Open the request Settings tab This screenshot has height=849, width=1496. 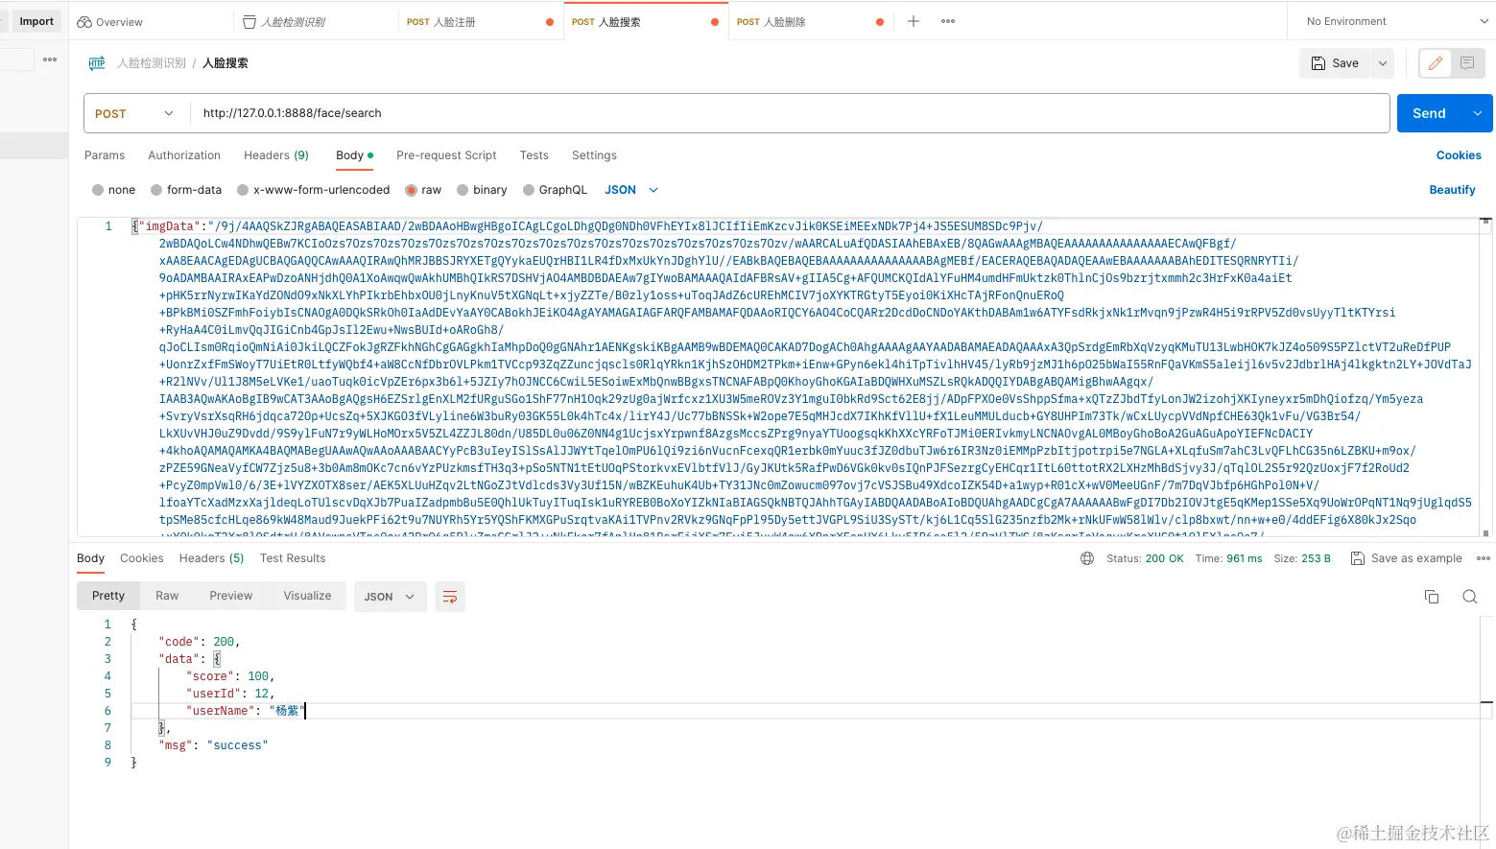[x=594, y=155]
